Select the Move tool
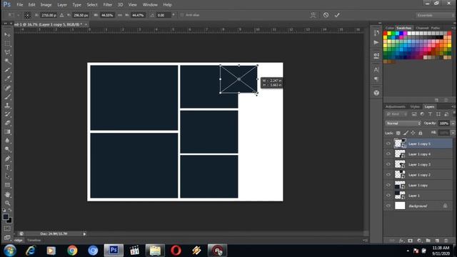 (7, 35)
